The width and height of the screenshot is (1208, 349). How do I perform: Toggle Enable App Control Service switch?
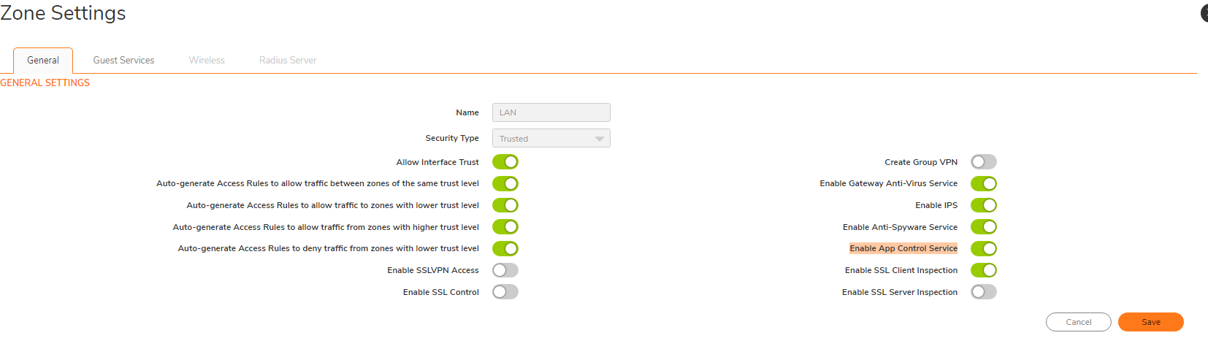pyautogui.click(x=983, y=249)
